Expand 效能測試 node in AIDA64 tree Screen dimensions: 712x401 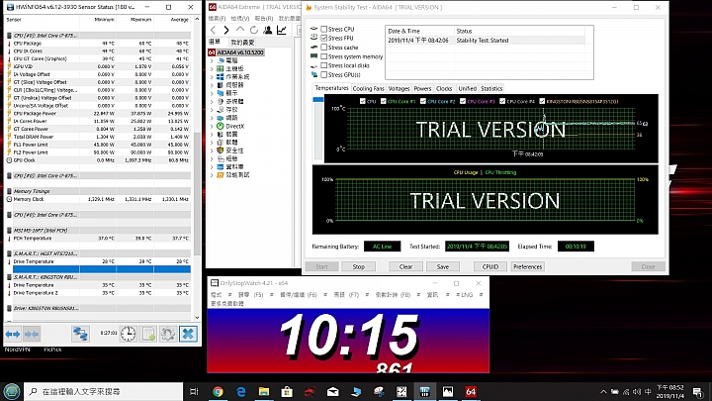pyautogui.click(x=212, y=175)
